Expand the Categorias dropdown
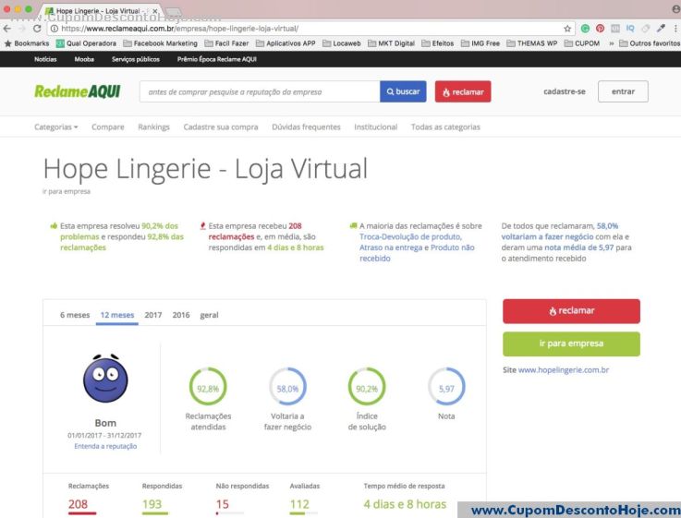This screenshot has height=518, width=681. point(56,127)
